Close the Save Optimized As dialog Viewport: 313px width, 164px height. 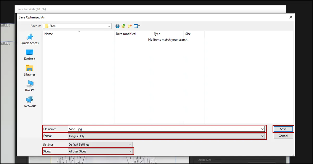pos(291,17)
